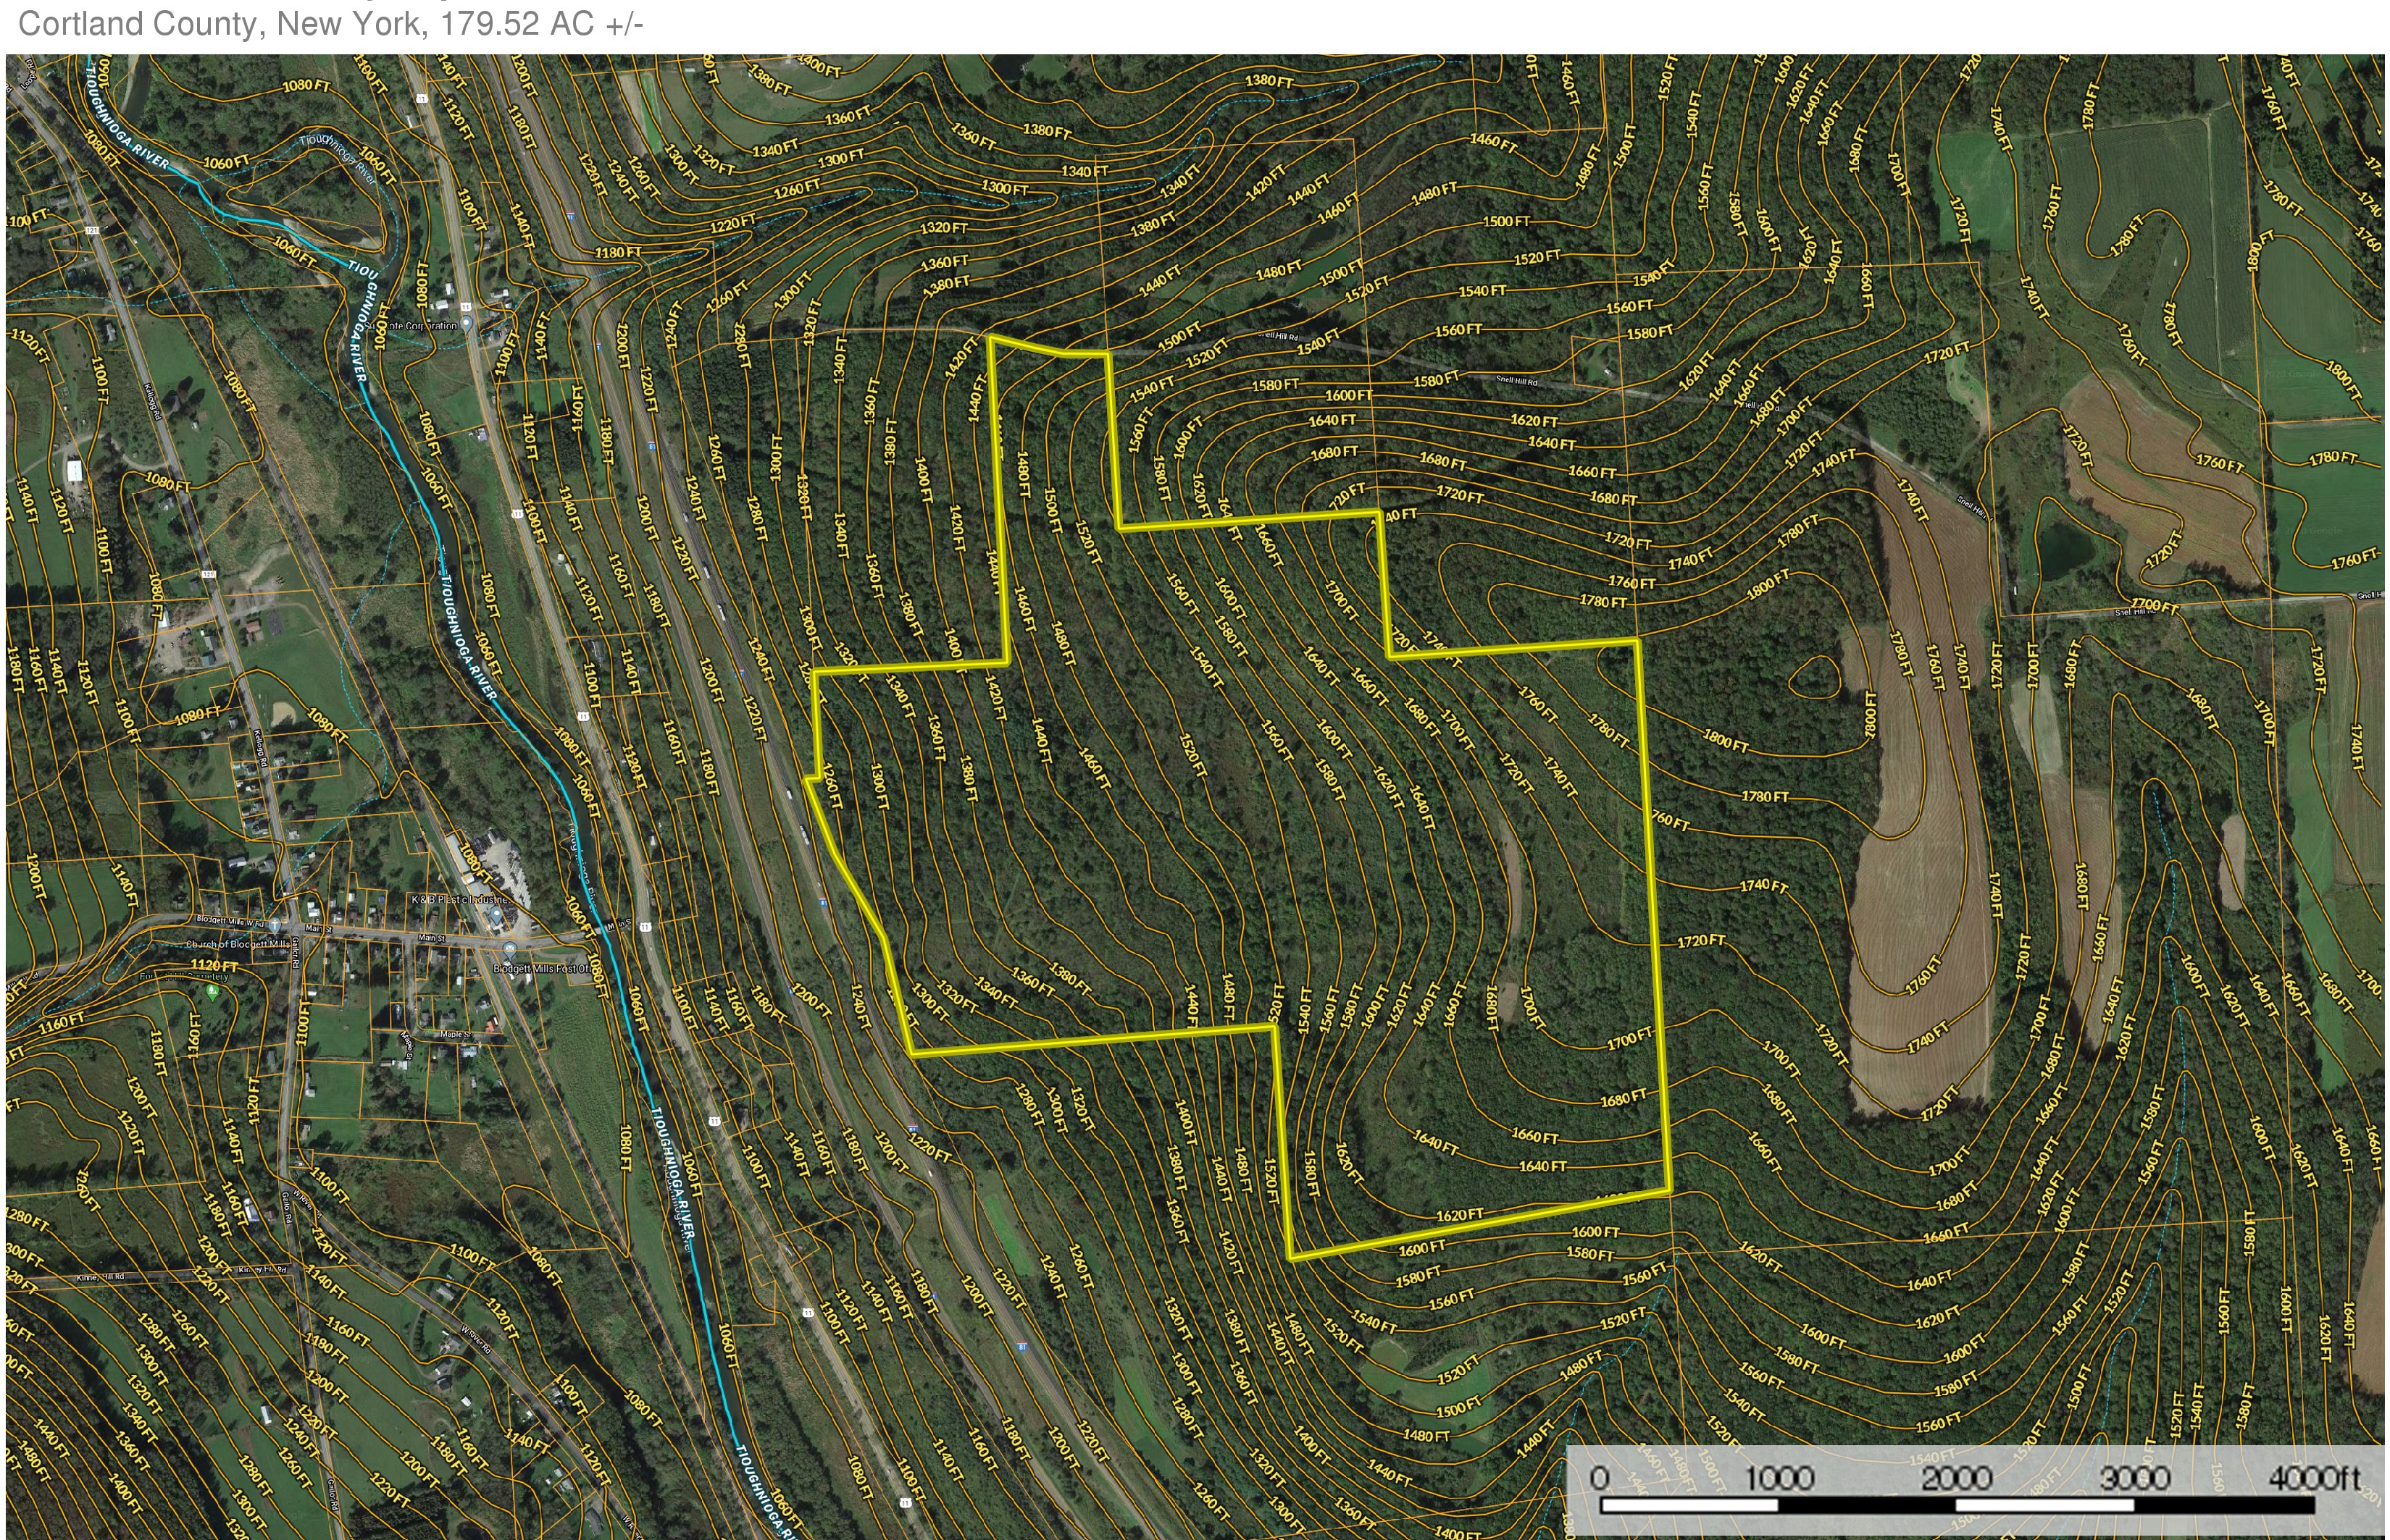Image resolution: width=2390 pixels, height=1540 pixels.
Task: Click the Suit-Kote Corporation text label
Action: pyautogui.click(x=412, y=325)
